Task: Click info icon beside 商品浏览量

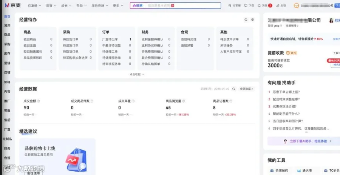Action: click(184, 101)
